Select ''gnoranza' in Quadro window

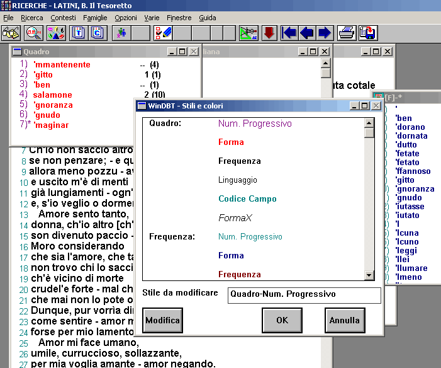[53, 105]
